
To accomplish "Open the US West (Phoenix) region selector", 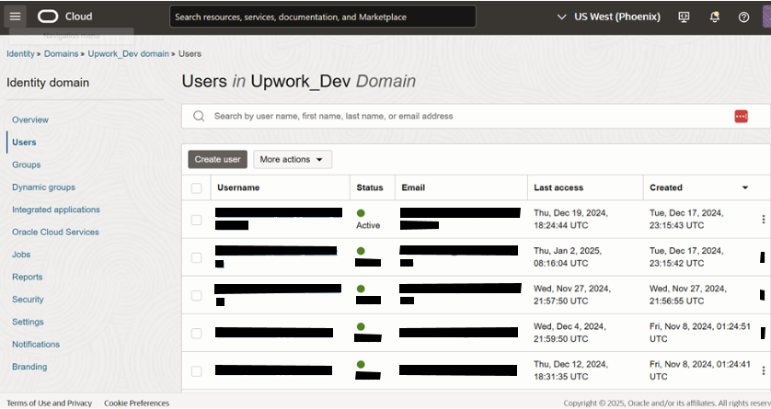I will coord(609,17).
